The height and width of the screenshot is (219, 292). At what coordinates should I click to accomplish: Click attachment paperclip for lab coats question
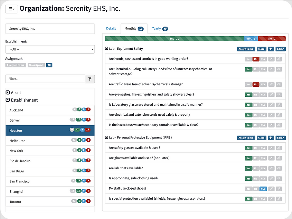(x=279, y=168)
